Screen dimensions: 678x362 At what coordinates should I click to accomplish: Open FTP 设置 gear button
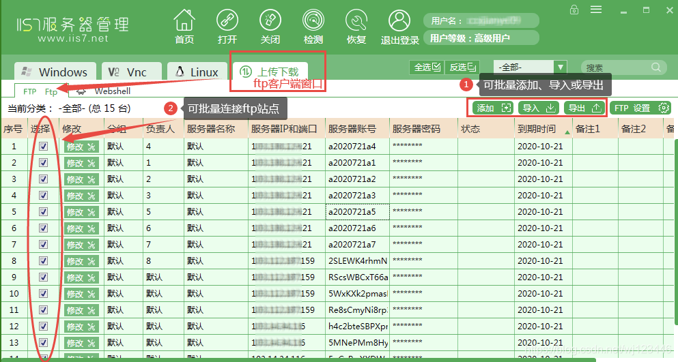tap(640, 108)
